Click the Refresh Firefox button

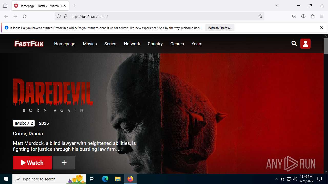(220, 28)
